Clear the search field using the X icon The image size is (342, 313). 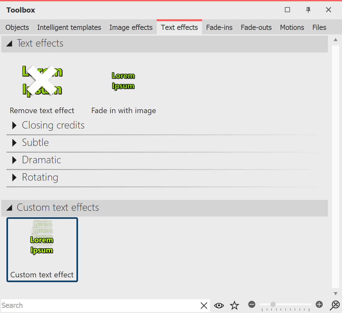[x=204, y=306]
